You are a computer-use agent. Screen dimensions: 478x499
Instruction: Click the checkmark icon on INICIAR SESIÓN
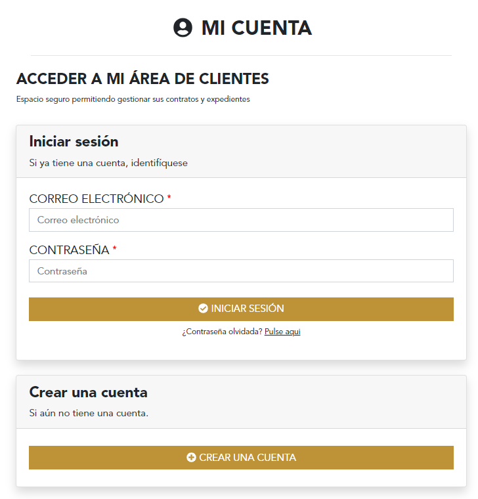tap(203, 309)
